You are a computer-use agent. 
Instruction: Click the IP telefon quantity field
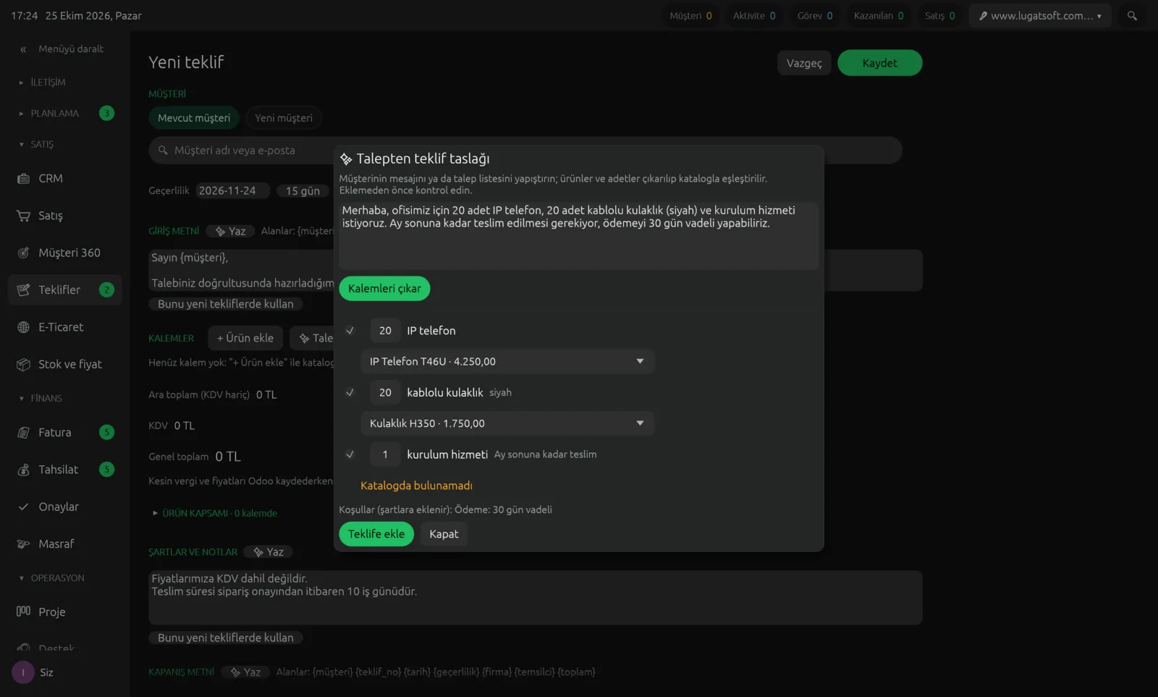pos(385,331)
